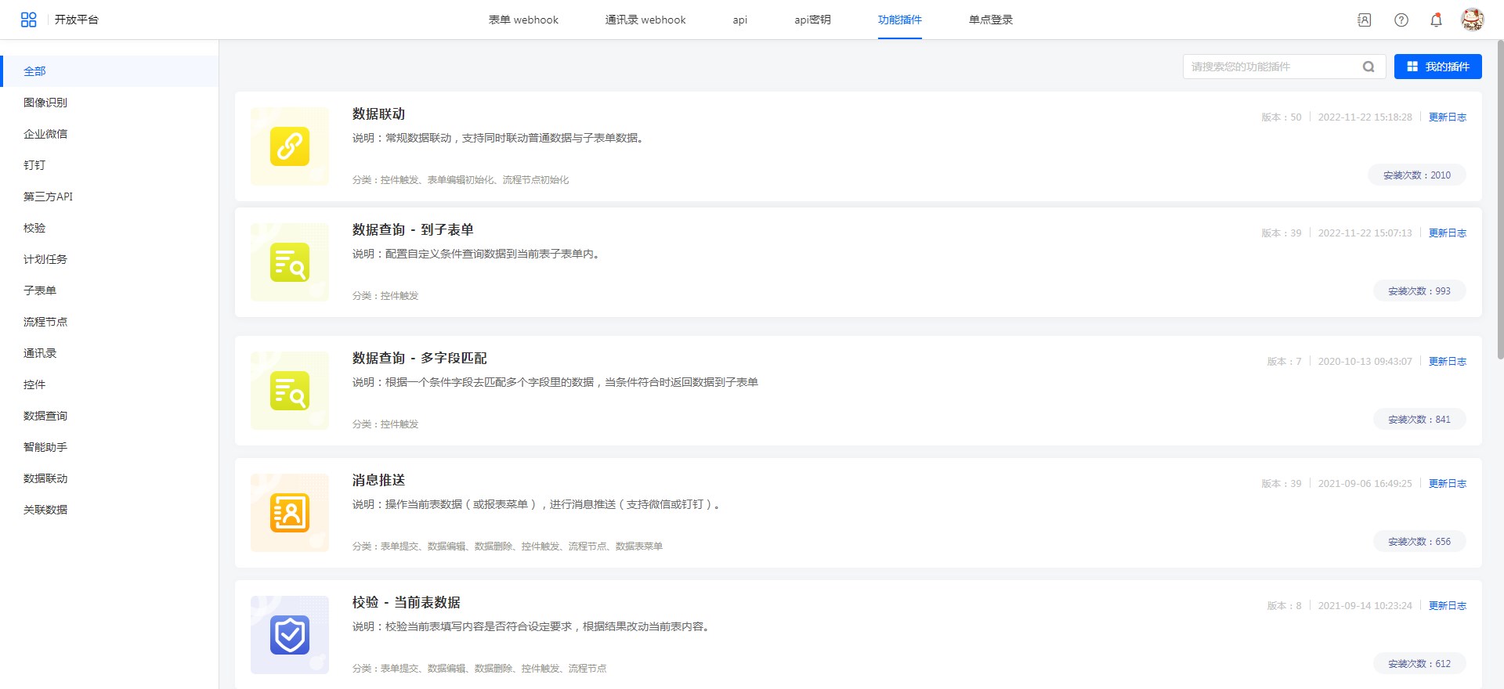1504x689 pixels.
Task: Switch to the 表单 webhook tab
Action: coord(523,20)
